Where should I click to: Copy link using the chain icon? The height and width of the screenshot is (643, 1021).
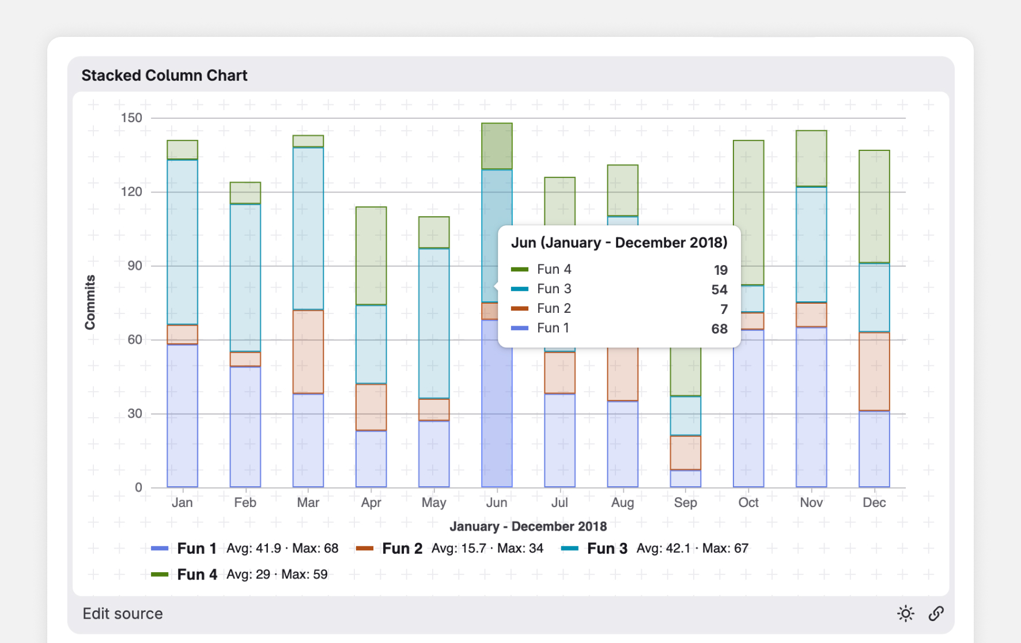[936, 614]
